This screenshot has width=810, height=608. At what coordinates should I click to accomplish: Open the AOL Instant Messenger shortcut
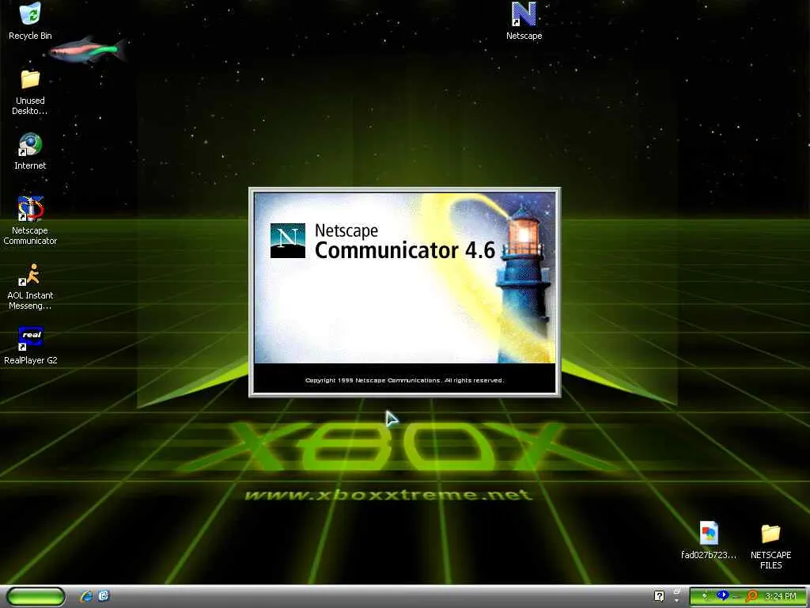pyautogui.click(x=30, y=286)
